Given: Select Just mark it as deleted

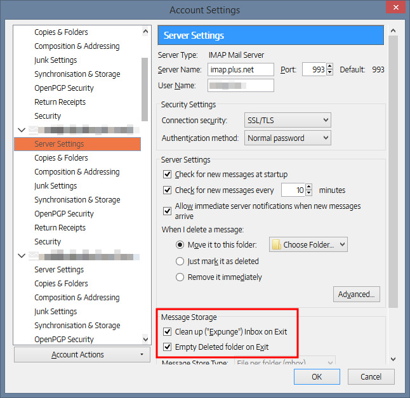Looking at the screenshot, I should pyautogui.click(x=180, y=262).
